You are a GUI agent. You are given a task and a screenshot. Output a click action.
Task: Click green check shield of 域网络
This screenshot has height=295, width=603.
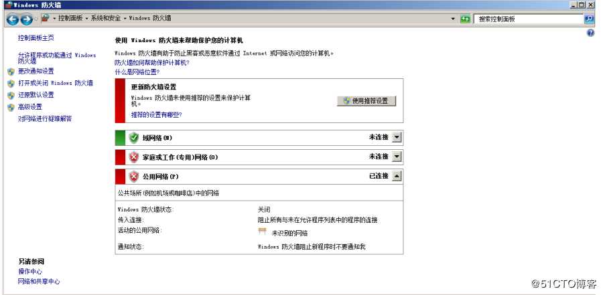click(x=133, y=138)
